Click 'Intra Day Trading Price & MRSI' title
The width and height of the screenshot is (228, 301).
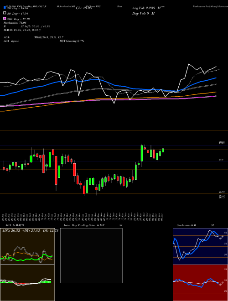coord(93,225)
